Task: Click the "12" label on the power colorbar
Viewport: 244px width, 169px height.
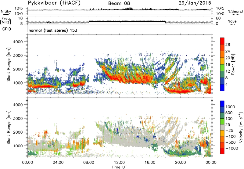Action: (228, 71)
